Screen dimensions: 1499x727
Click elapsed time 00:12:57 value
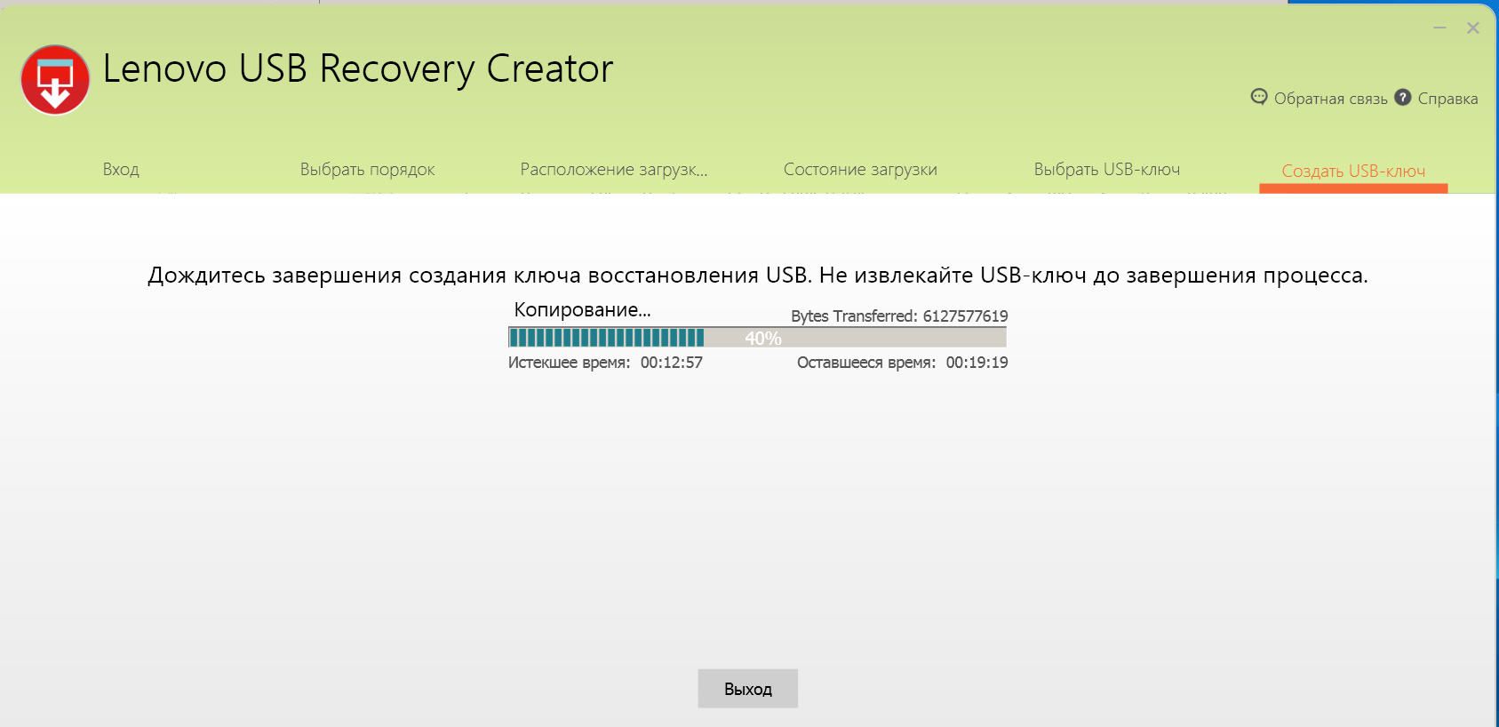click(672, 363)
